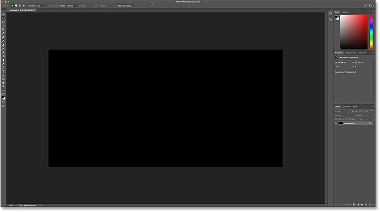This screenshot has width=380, height=212.
Task: Select the Clone Stamp tool
Action: click(3, 45)
